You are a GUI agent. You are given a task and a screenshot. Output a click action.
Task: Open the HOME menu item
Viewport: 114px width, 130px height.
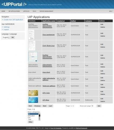(3, 11)
